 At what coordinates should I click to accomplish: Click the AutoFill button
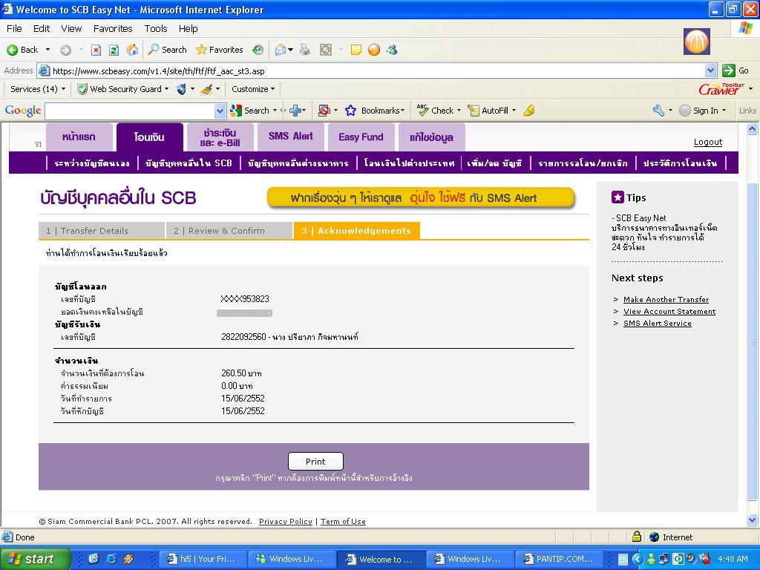click(x=488, y=111)
